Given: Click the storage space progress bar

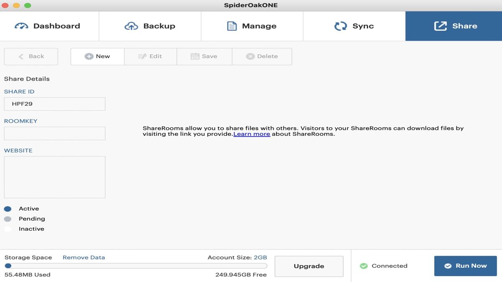Looking at the screenshot, I should [136, 265].
